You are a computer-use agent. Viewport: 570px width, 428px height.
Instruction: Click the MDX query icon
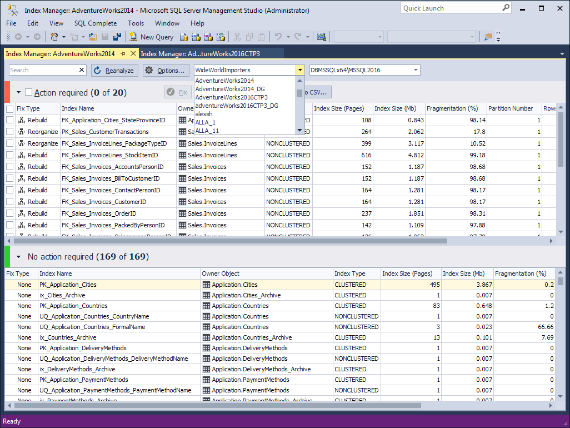coord(196,37)
